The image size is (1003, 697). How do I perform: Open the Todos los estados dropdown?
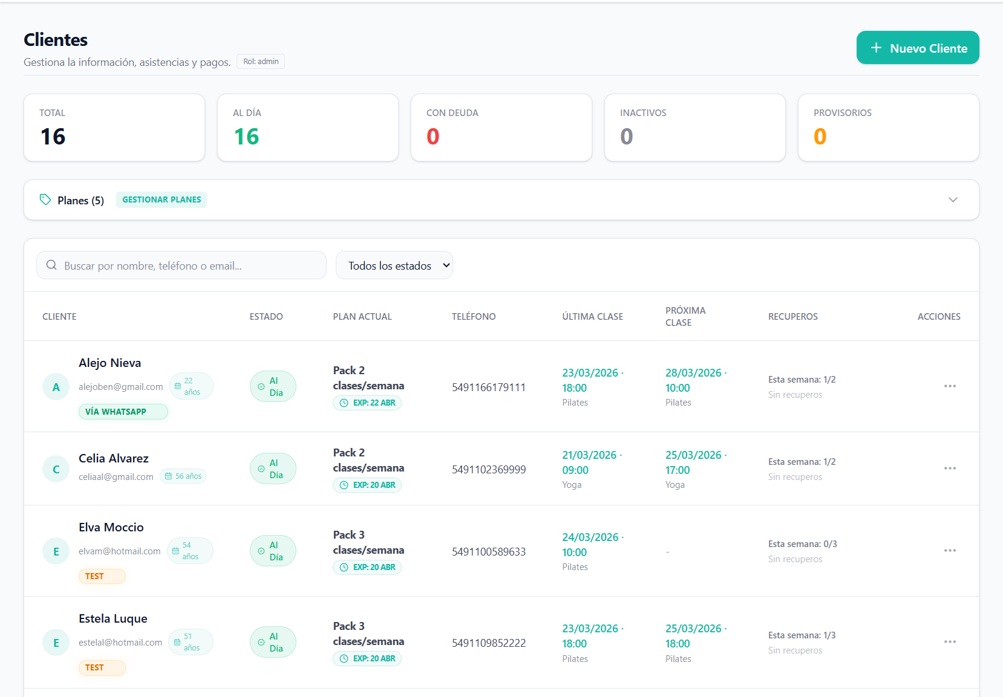tap(394, 265)
